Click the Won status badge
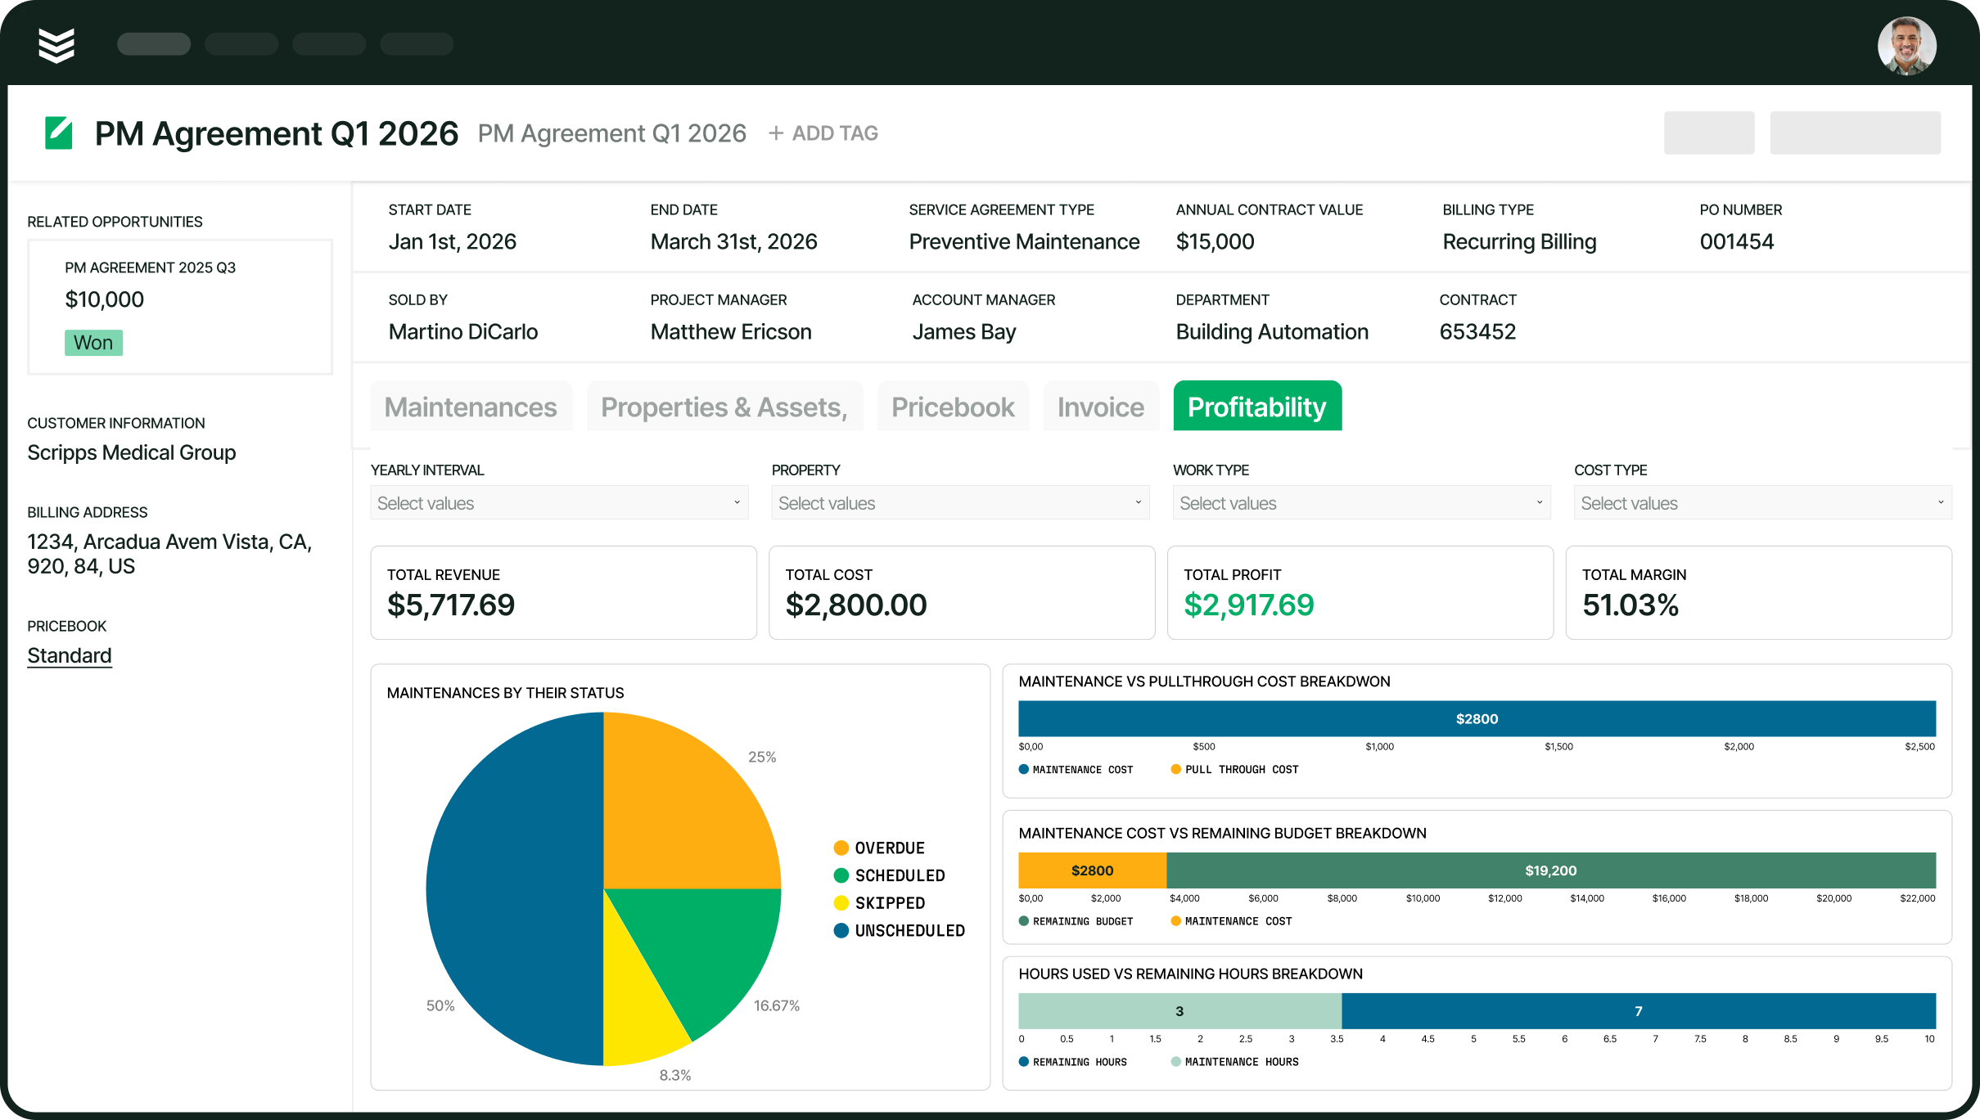Viewport: 1980px width, 1120px height. coord(93,343)
